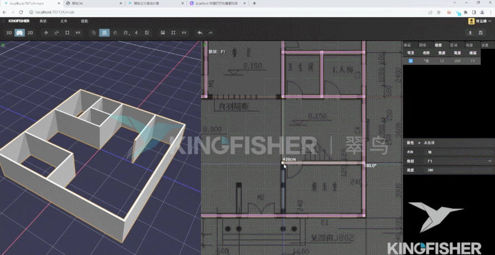Screen dimensions: 495x255
Task: Undo the last action
Action: 200,33
